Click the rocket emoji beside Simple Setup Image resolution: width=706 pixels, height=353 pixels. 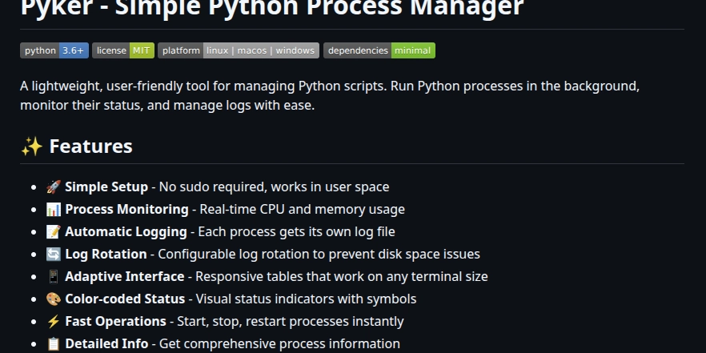(x=54, y=187)
